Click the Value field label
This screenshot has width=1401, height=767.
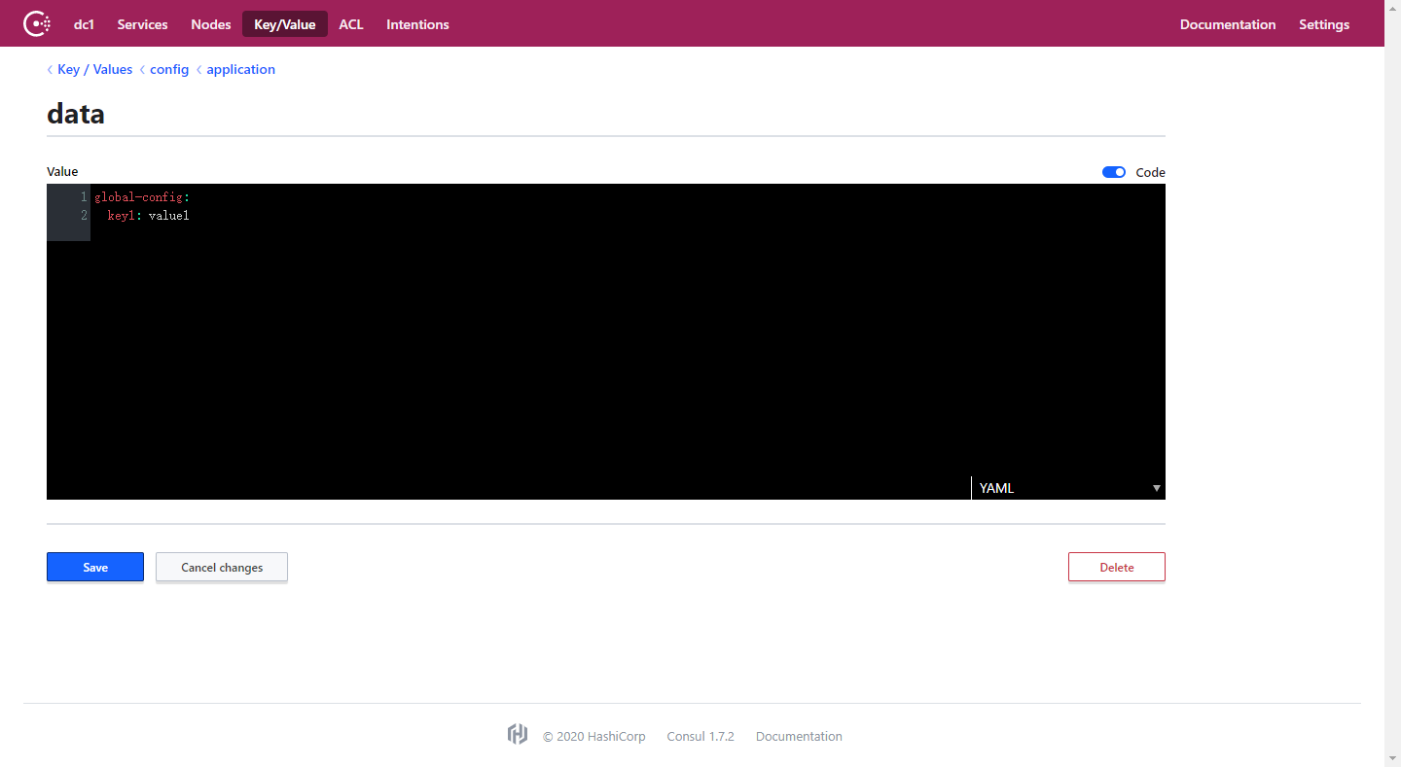62,171
